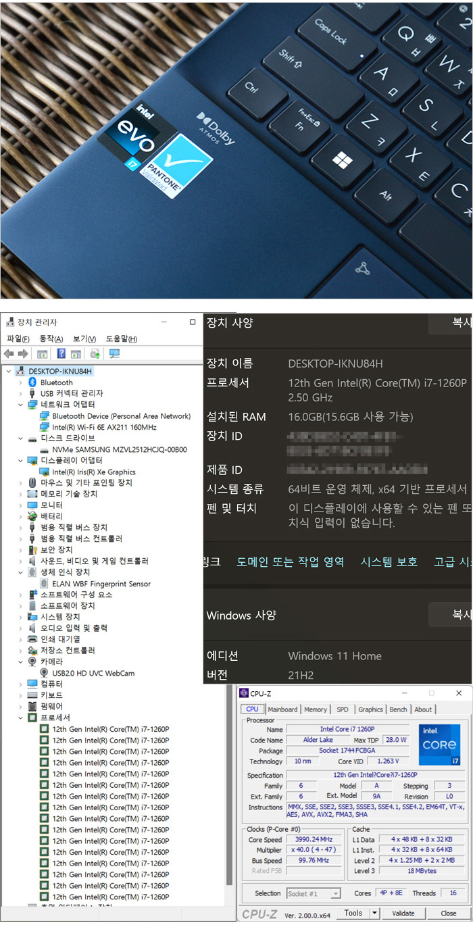Switch to the Bench tab in CPU-Z
The width and height of the screenshot is (473, 925).
tap(399, 709)
